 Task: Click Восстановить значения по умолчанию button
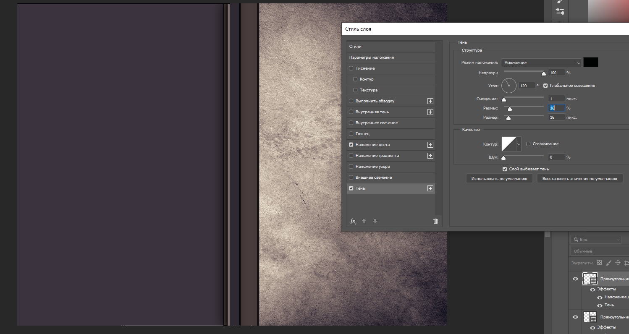click(579, 178)
